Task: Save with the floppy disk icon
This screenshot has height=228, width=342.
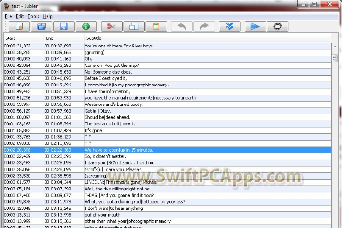Action: (64, 27)
